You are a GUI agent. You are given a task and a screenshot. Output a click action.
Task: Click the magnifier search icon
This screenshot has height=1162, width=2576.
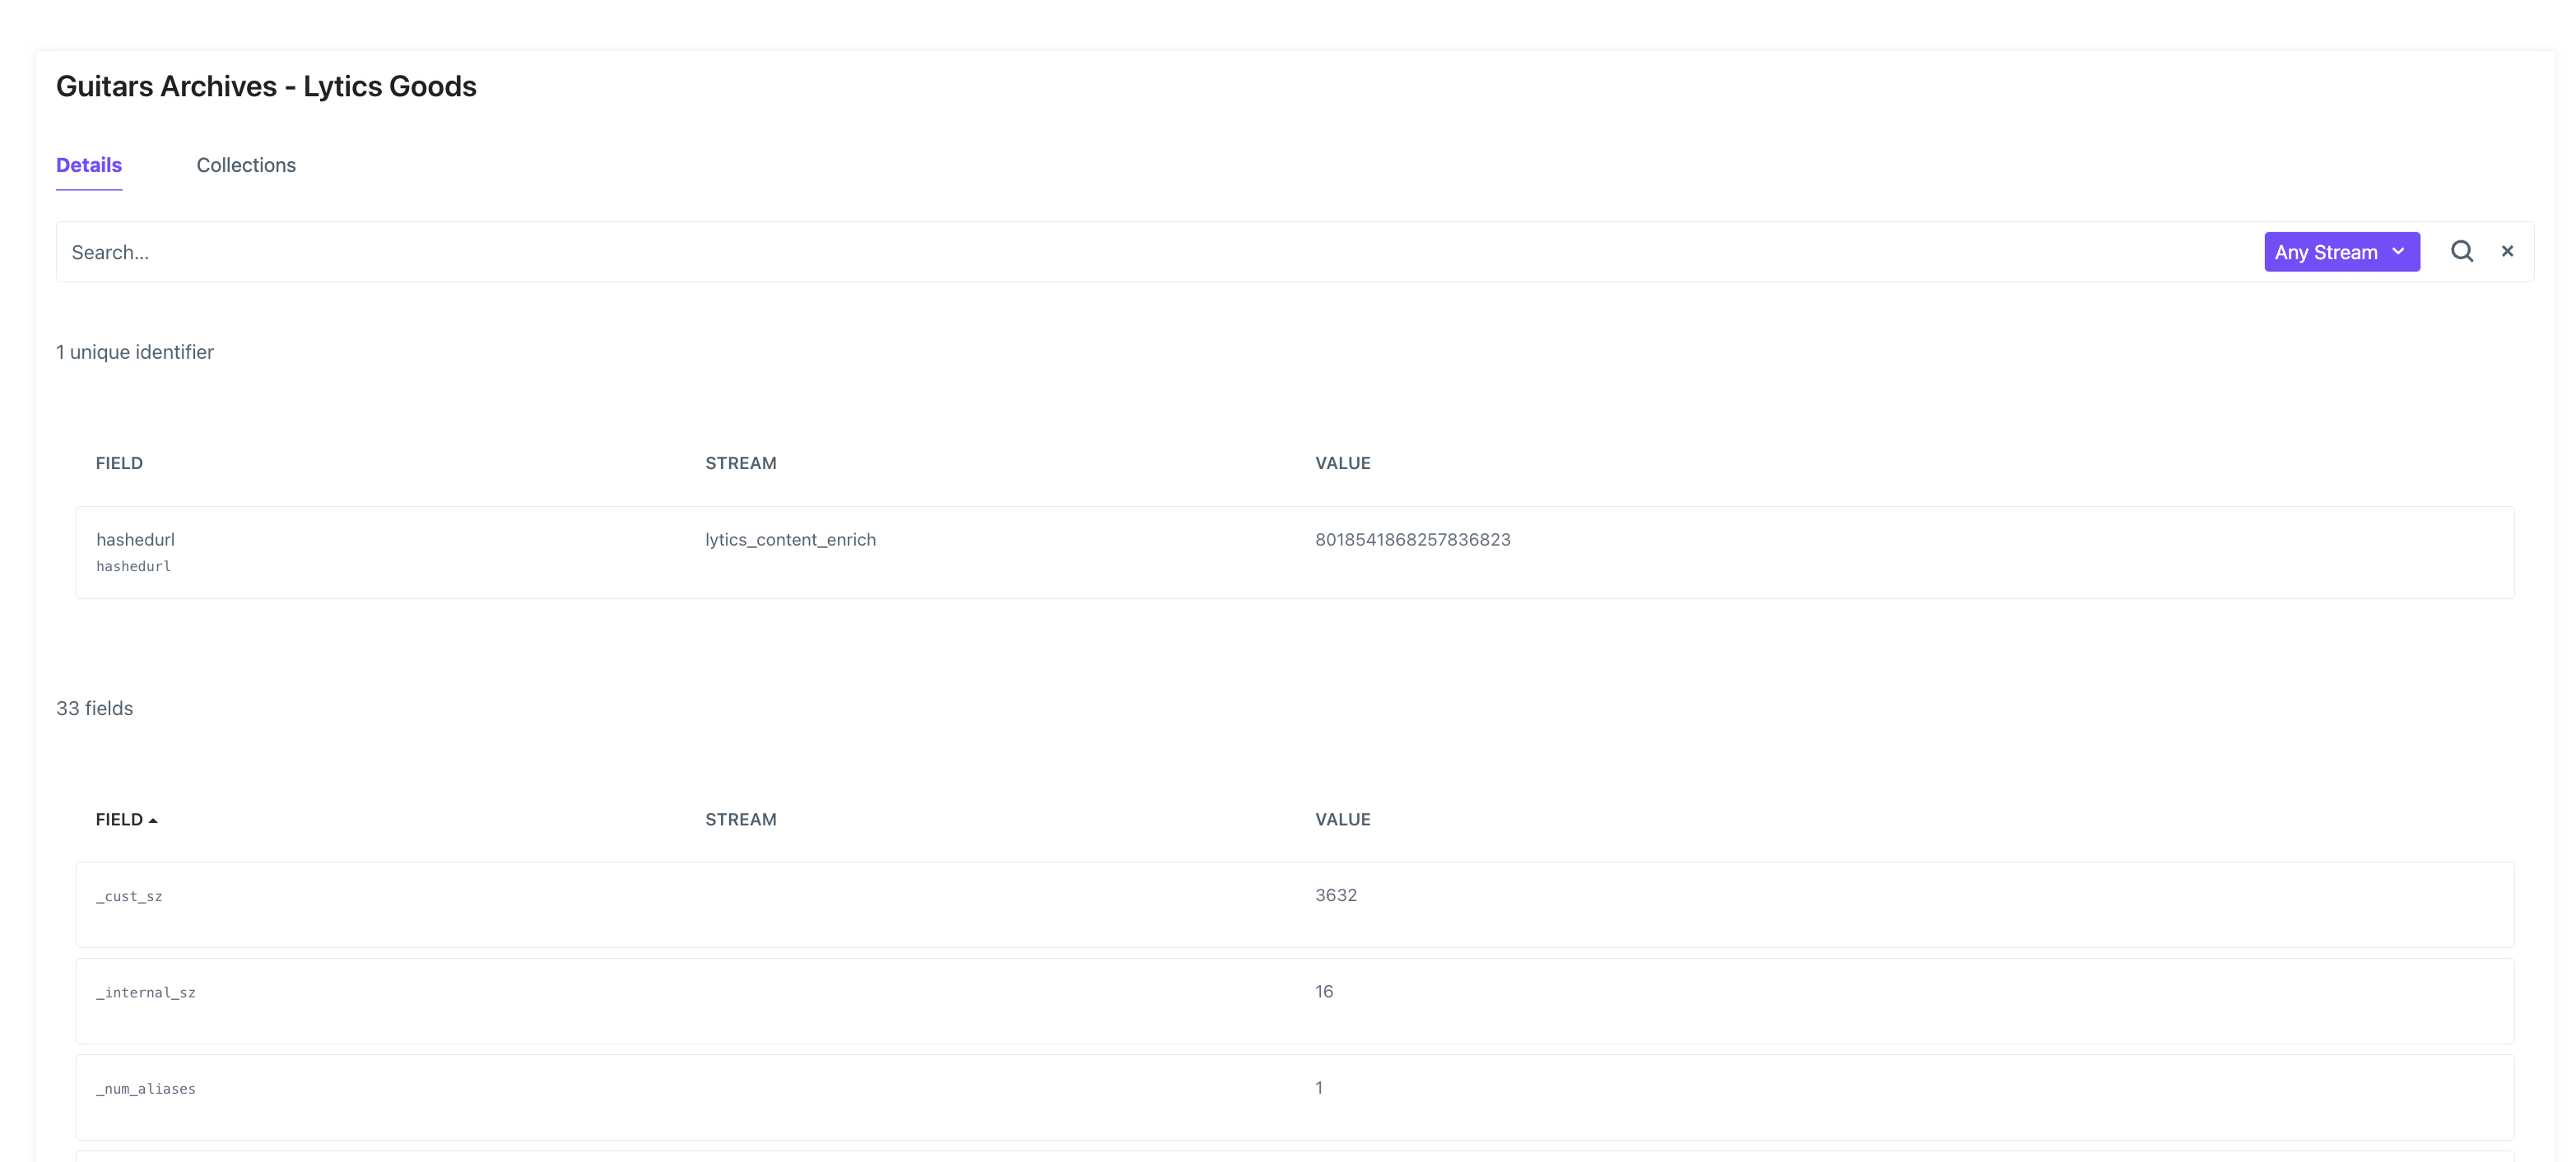click(2461, 251)
